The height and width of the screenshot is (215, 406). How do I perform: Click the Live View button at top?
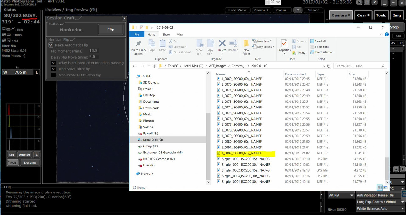(237, 10)
